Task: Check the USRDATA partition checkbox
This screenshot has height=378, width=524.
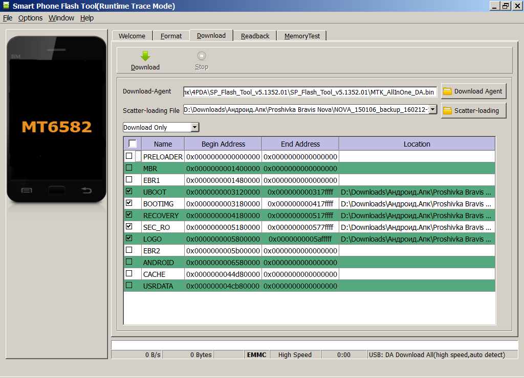Action: point(129,286)
